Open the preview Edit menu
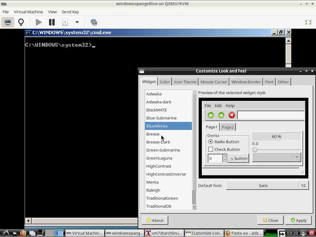 [218, 106]
